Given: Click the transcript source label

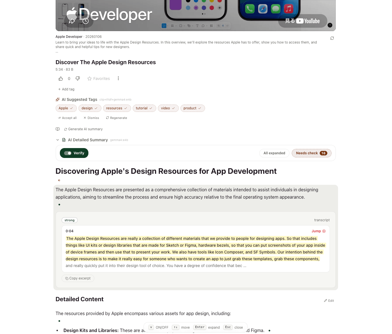Looking at the screenshot, I should tap(322, 220).
